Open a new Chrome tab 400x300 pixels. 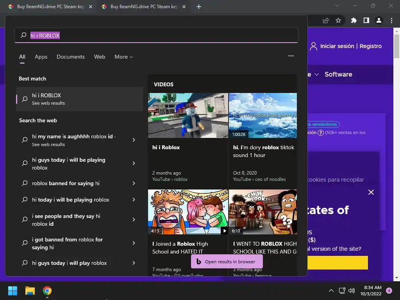pyautogui.click(x=199, y=7)
